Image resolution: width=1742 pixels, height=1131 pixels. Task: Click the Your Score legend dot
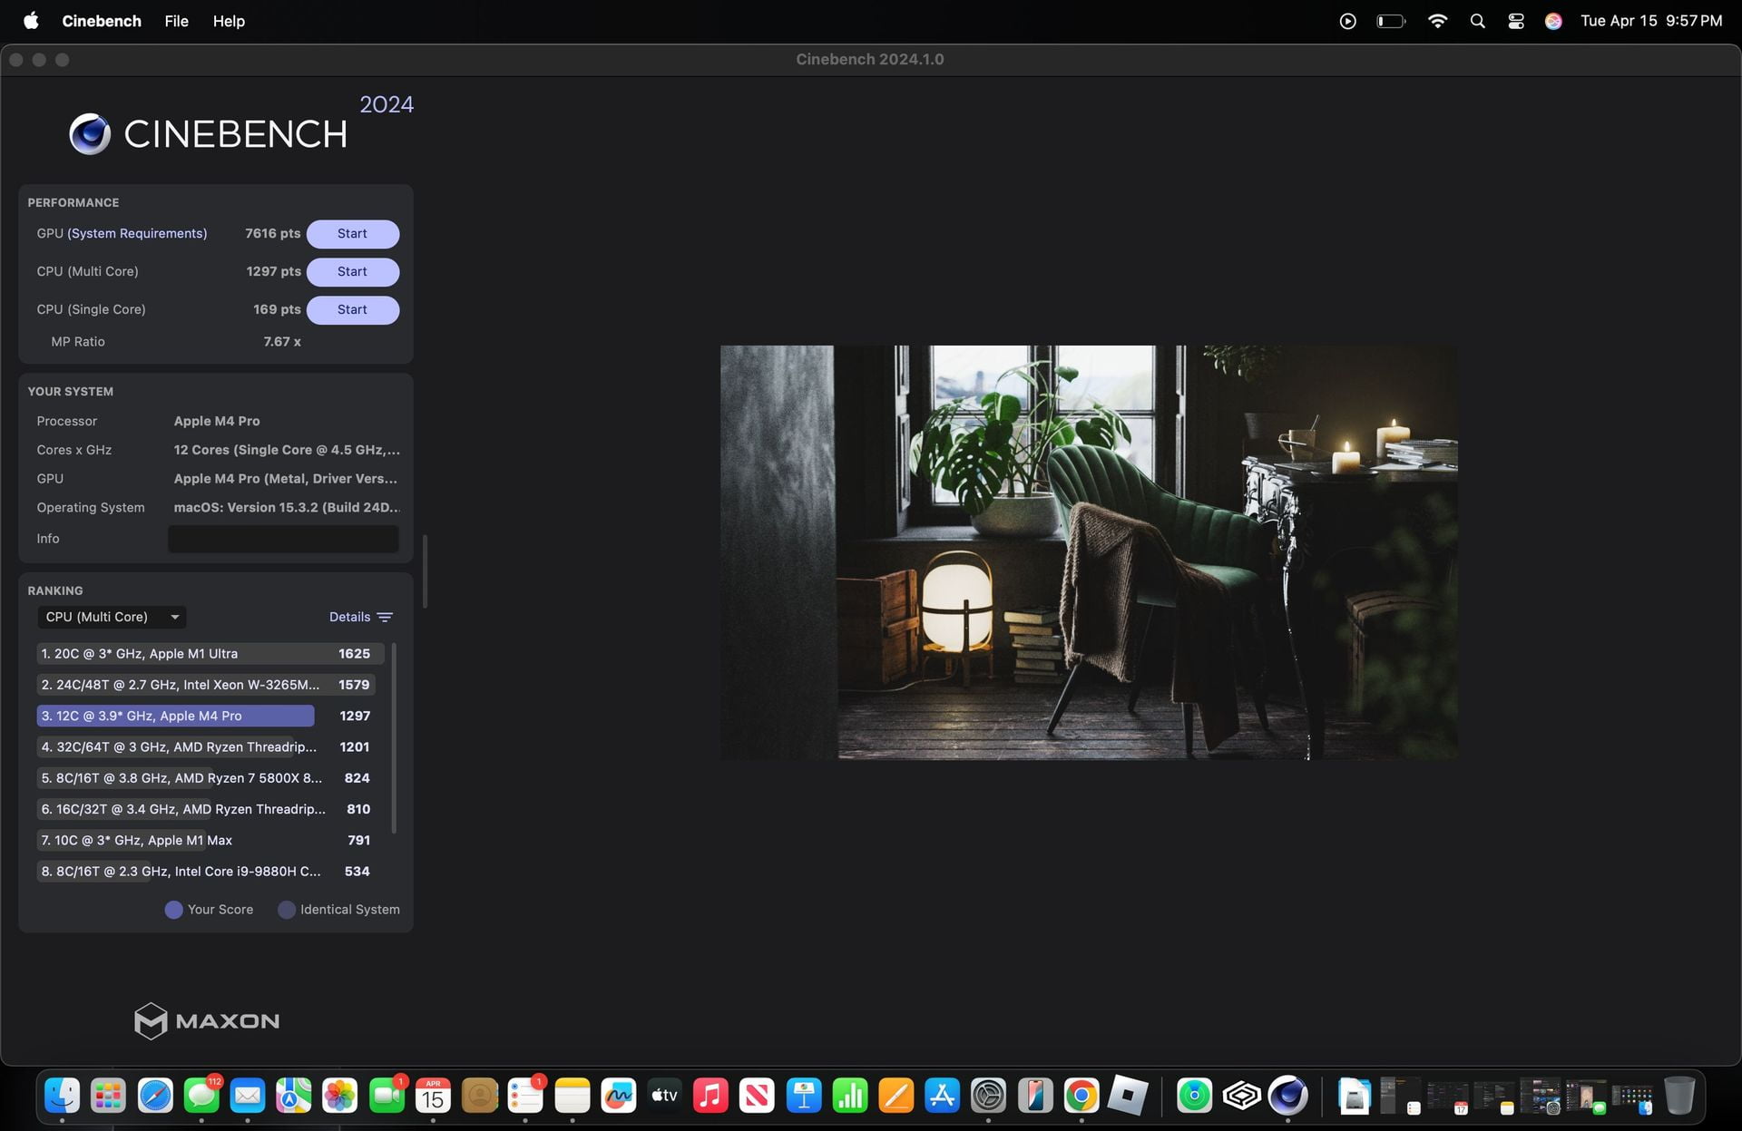(x=173, y=910)
